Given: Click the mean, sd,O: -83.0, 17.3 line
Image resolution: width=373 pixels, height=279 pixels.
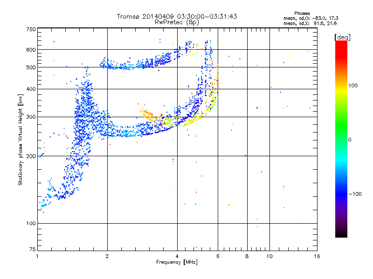Looking at the screenshot, I should coord(311,18).
